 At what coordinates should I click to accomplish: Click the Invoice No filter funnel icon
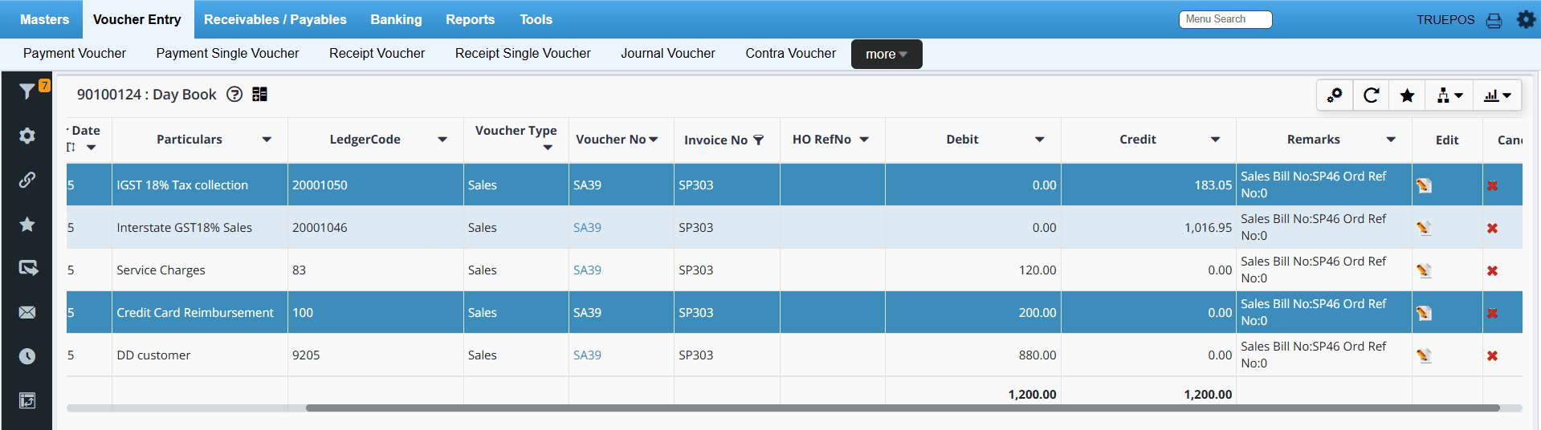pyautogui.click(x=758, y=140)
